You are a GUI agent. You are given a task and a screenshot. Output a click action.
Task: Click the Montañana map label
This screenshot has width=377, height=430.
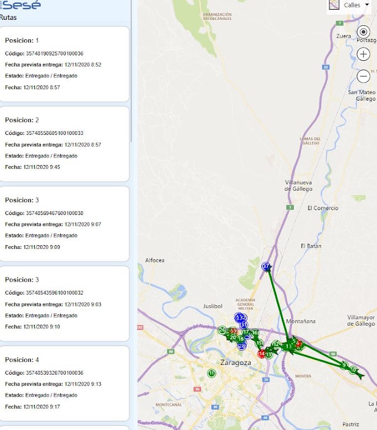pos(301,321)
